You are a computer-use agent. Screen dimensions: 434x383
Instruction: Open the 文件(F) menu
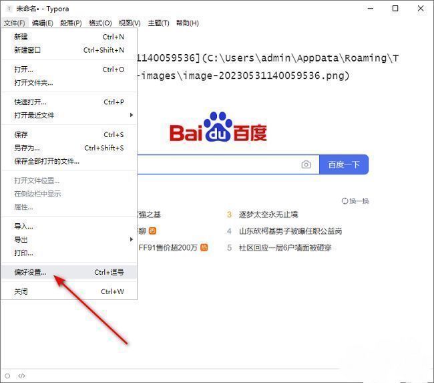click(14, 23)
